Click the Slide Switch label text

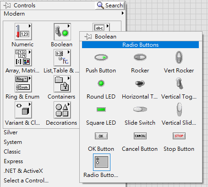click(140, 123)
